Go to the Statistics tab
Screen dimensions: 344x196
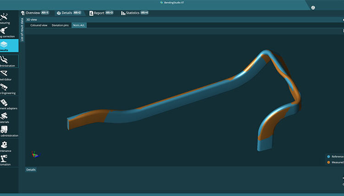(x=134, y=13)
